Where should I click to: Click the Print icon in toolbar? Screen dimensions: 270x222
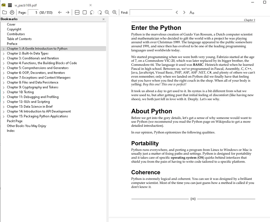(12, 12)
